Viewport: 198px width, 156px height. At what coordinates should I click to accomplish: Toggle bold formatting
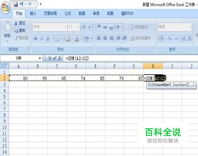pyautogui.click(x=36, y=39)
